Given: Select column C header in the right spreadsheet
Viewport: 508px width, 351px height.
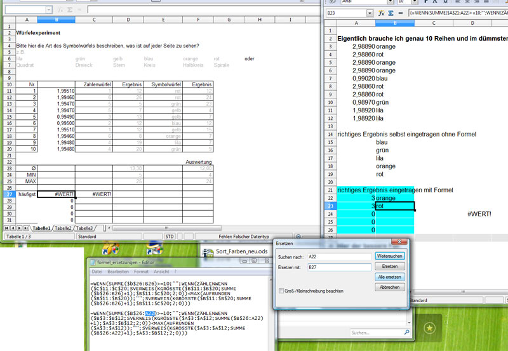Looking at the screenshot, I should tap(434, 23).
